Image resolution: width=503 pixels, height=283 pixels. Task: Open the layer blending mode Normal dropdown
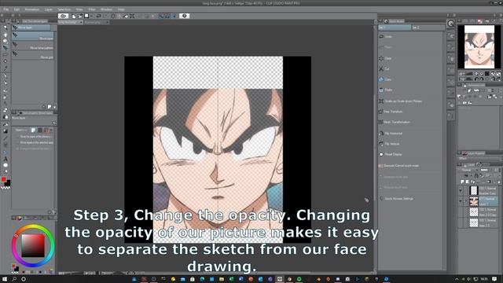(468, 170)
